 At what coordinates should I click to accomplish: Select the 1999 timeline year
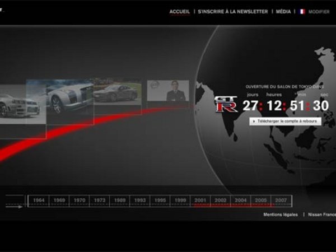[180, 200]
